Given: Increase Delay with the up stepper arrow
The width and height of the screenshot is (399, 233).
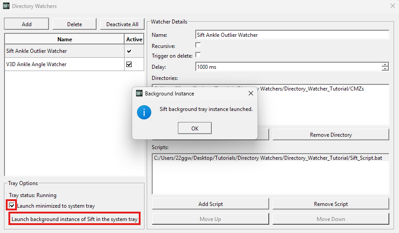Looking at the screenshot, I should click(x=385, y=65).
